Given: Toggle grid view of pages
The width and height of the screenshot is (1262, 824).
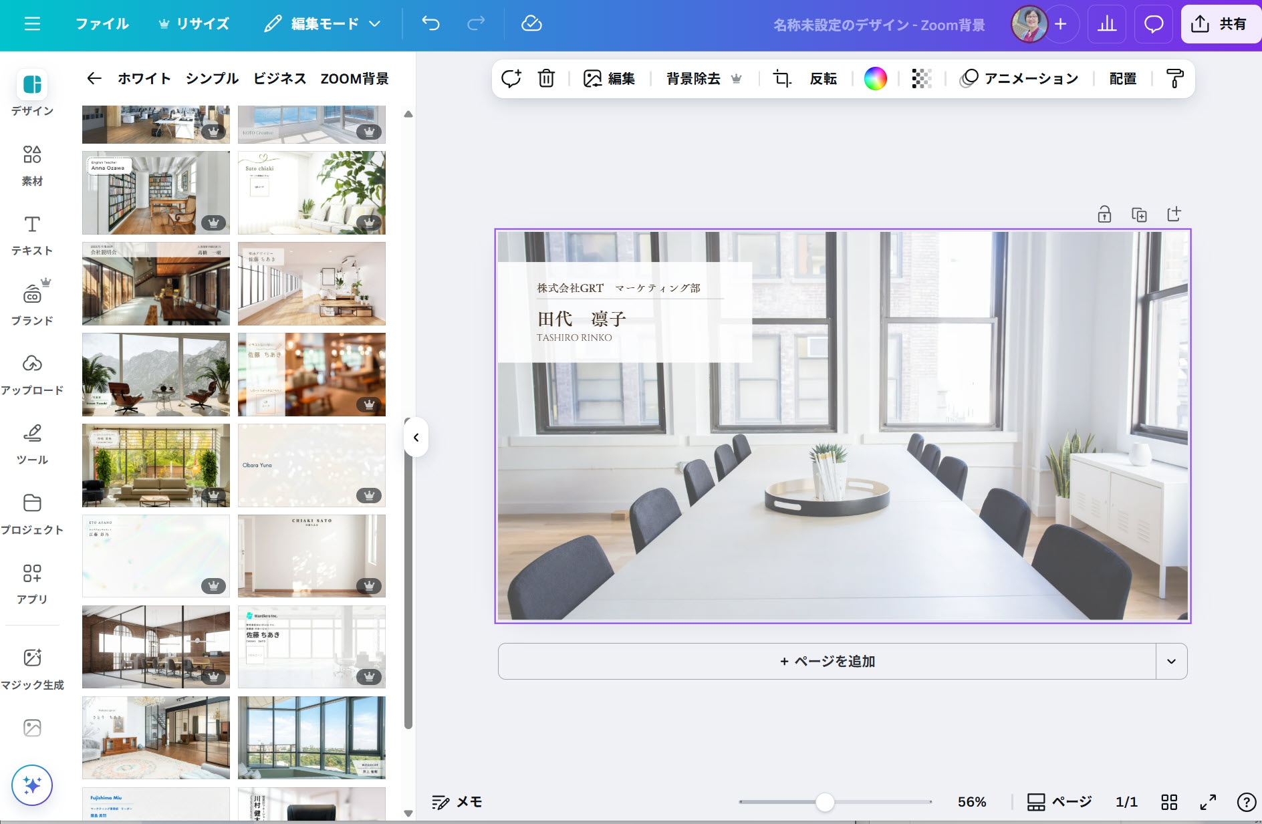Looking at the screenshot, I should click(x=1169, y=802).
